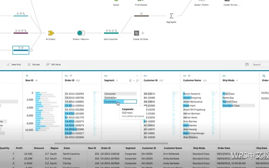Select Aaron Hawkins in Customer Name

(192, 94)
